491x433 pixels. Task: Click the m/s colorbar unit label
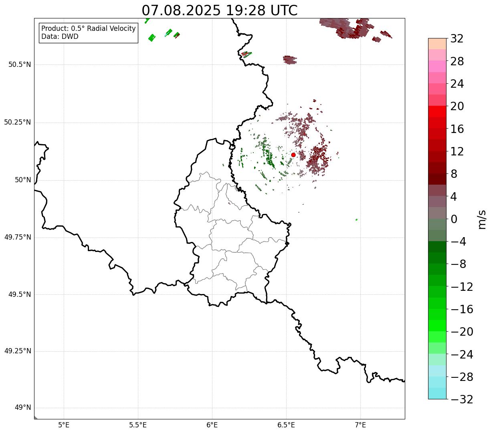482,219
